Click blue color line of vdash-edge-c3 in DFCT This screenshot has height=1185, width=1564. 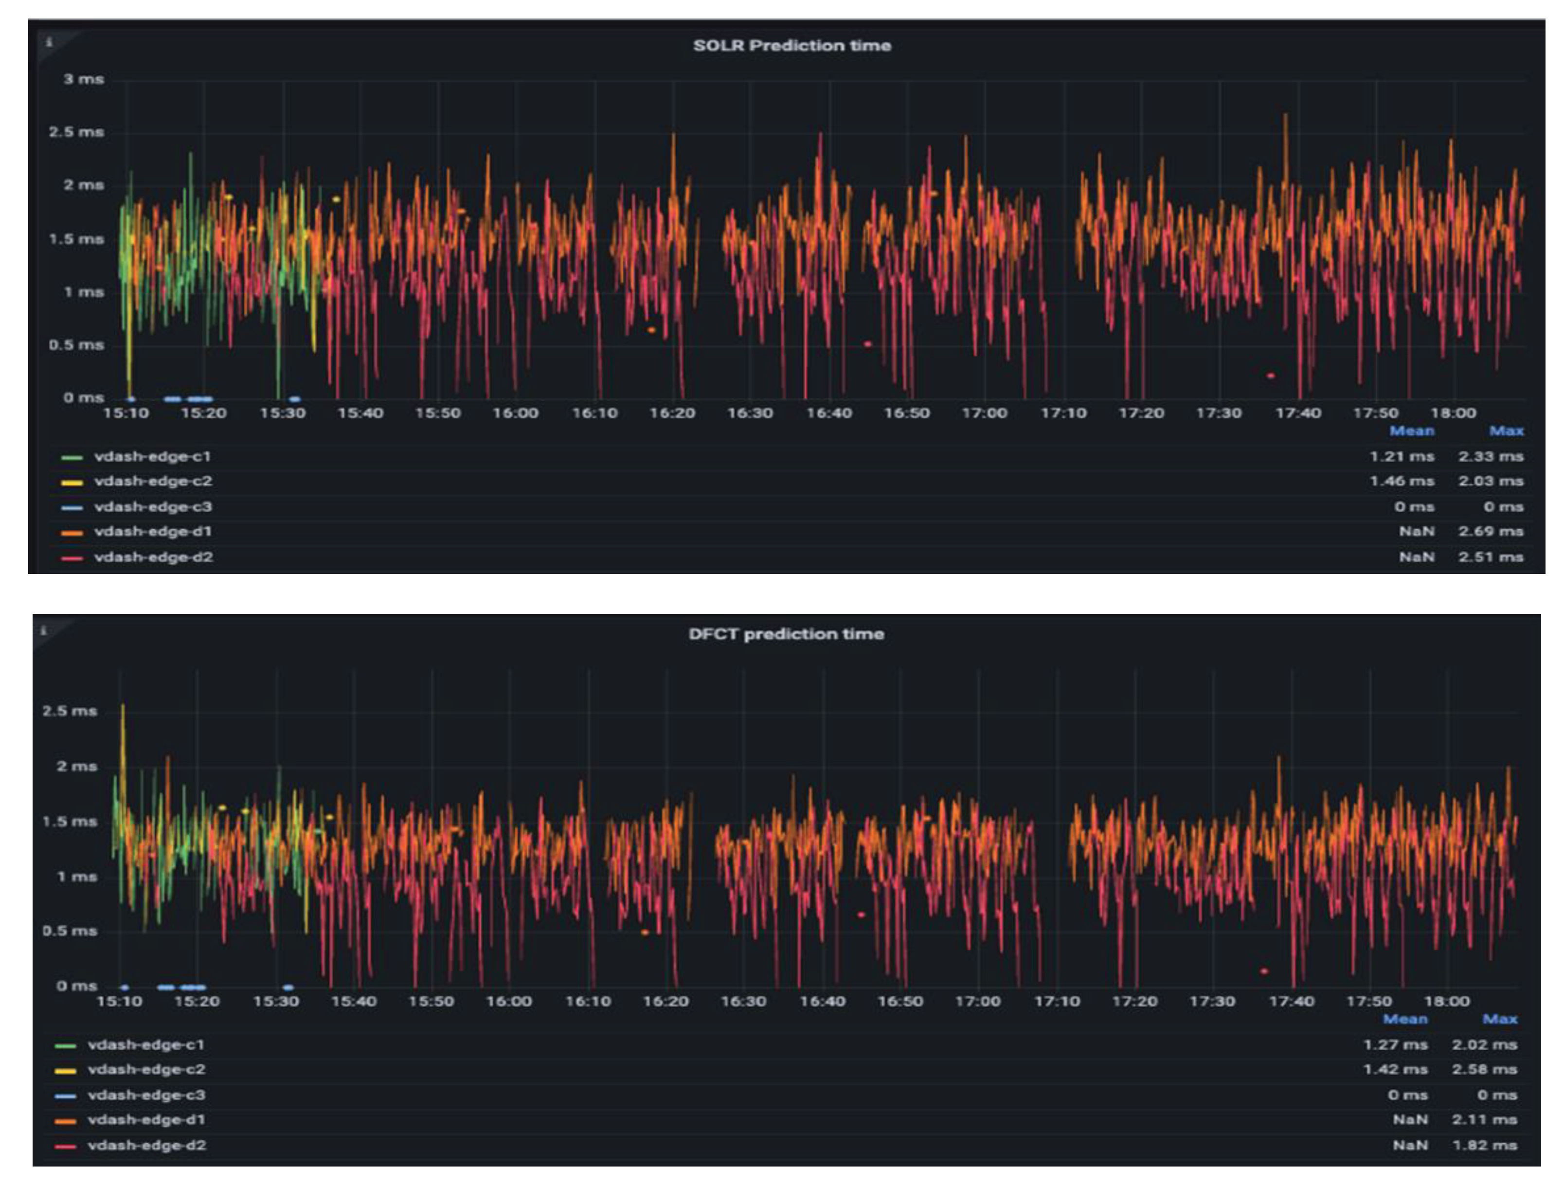[x=65, y=1096]
